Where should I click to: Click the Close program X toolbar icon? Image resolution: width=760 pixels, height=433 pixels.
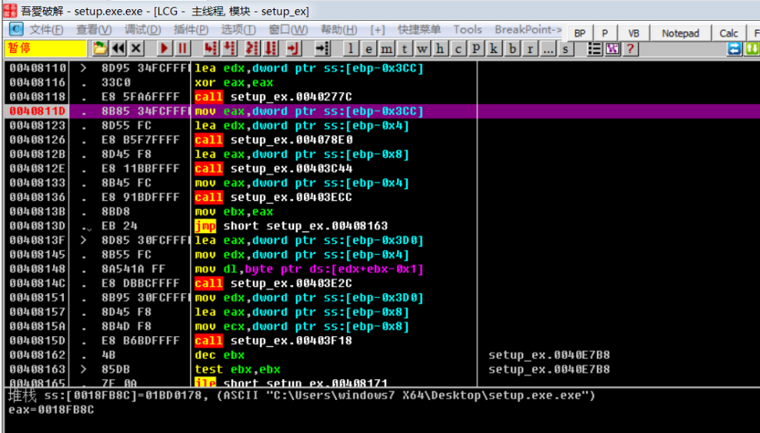(x=137, y=48)
